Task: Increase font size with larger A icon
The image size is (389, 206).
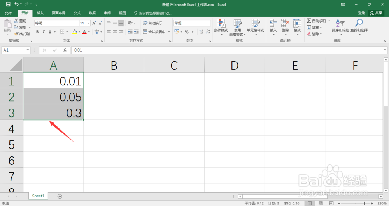Action: (94, 23)
